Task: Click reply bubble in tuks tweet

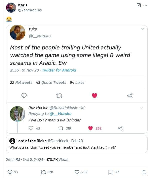Action: 24,95
